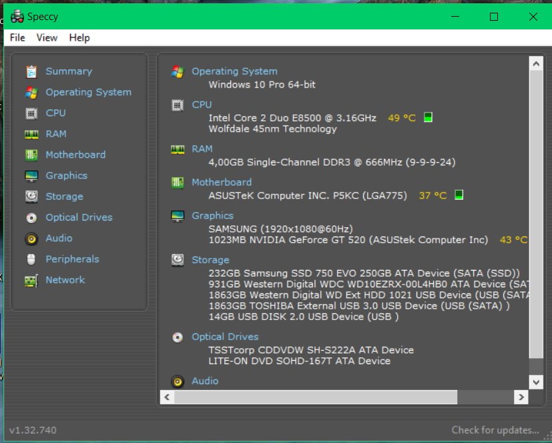Click the horizontal scrollbar thumb

coord(316,397)
